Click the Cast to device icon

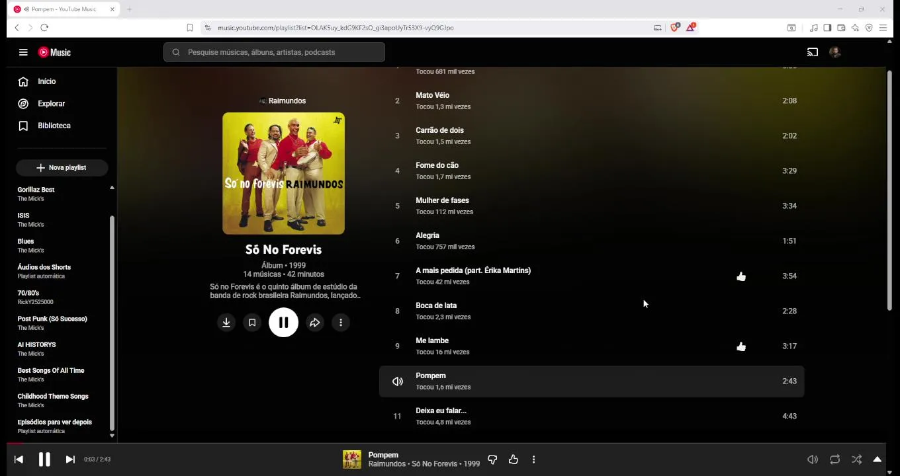(x=813, y=52)
